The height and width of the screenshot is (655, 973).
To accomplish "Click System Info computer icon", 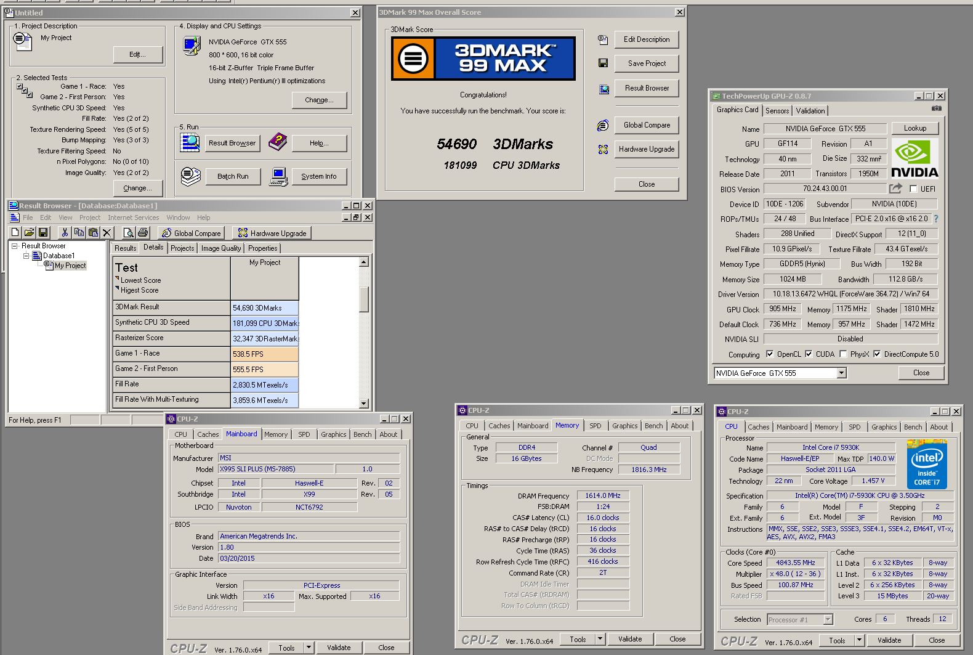I will [278, 176].
